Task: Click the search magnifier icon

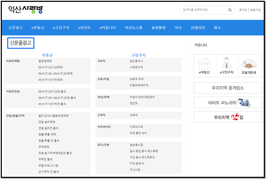Action: [x=230, y=10]
